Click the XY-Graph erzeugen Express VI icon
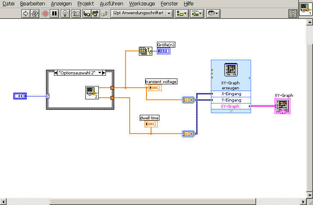Image resolution: width=313 pixels, height=205 pixels. click(x=231, y=70)
